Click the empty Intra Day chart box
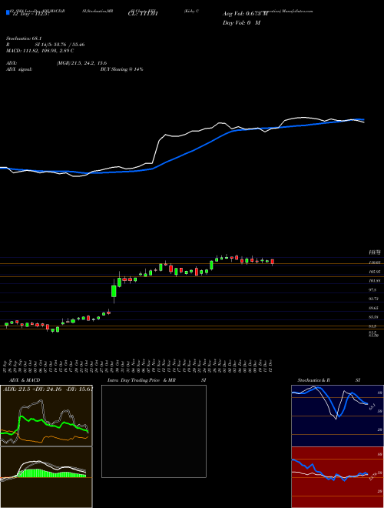Viewport: 384px width, 508px height. point(154,431)
